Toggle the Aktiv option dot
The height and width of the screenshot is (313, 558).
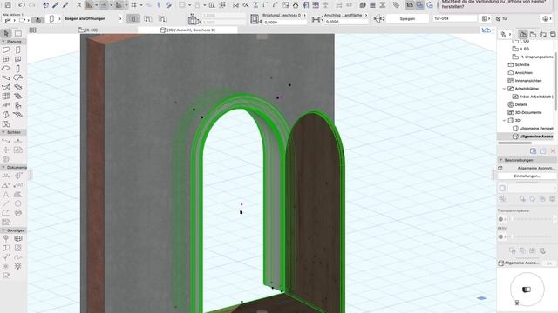(500, 236)
